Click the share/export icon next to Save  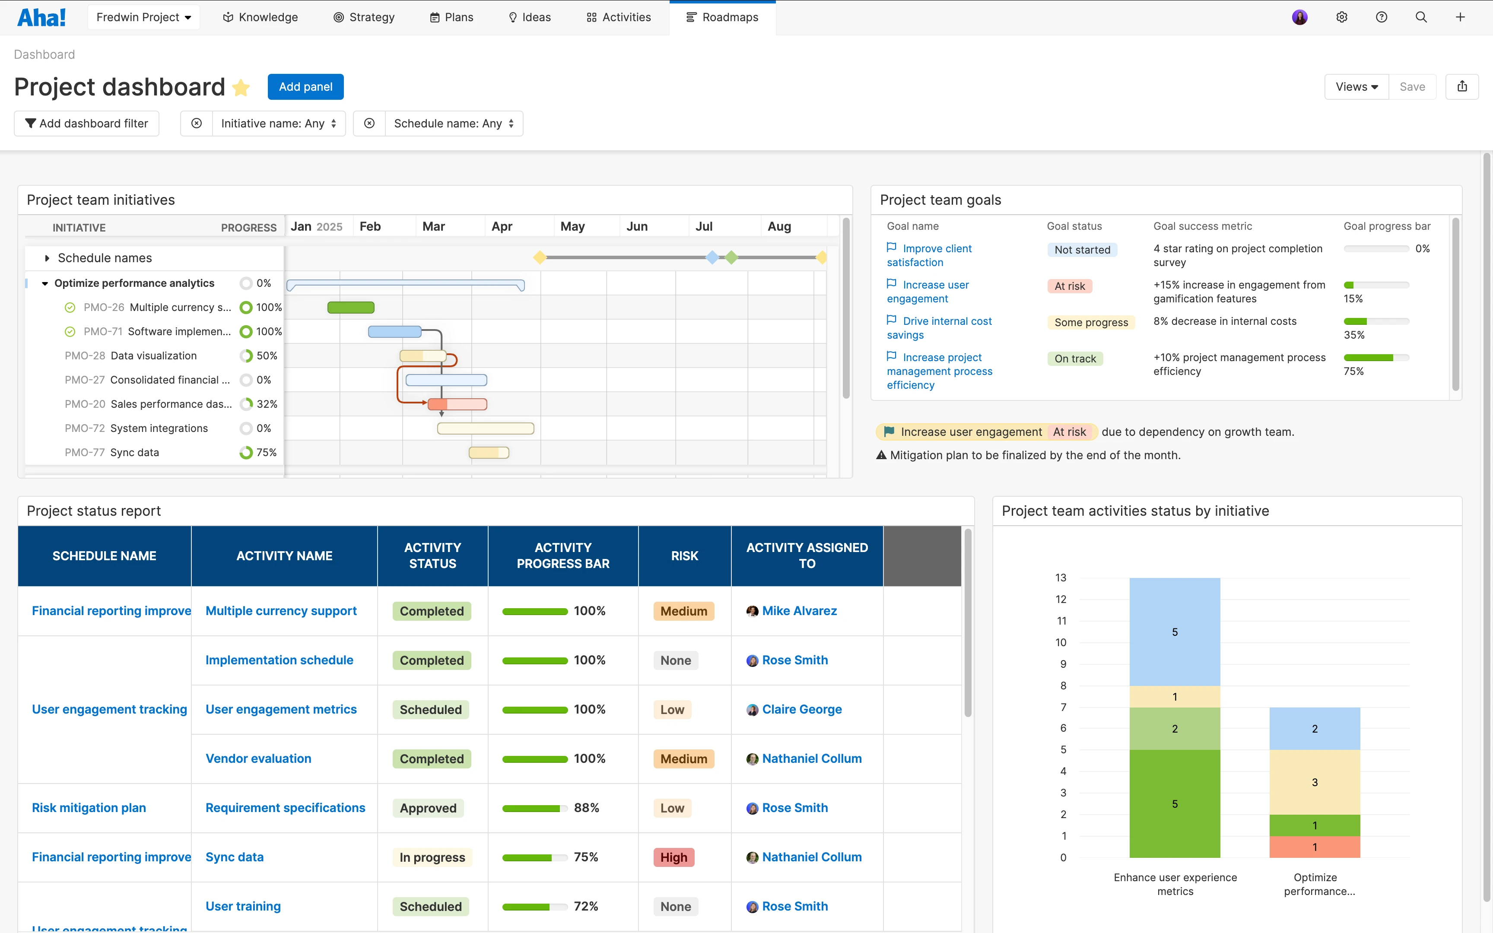pyautogui.click(x=1462, y=86)
